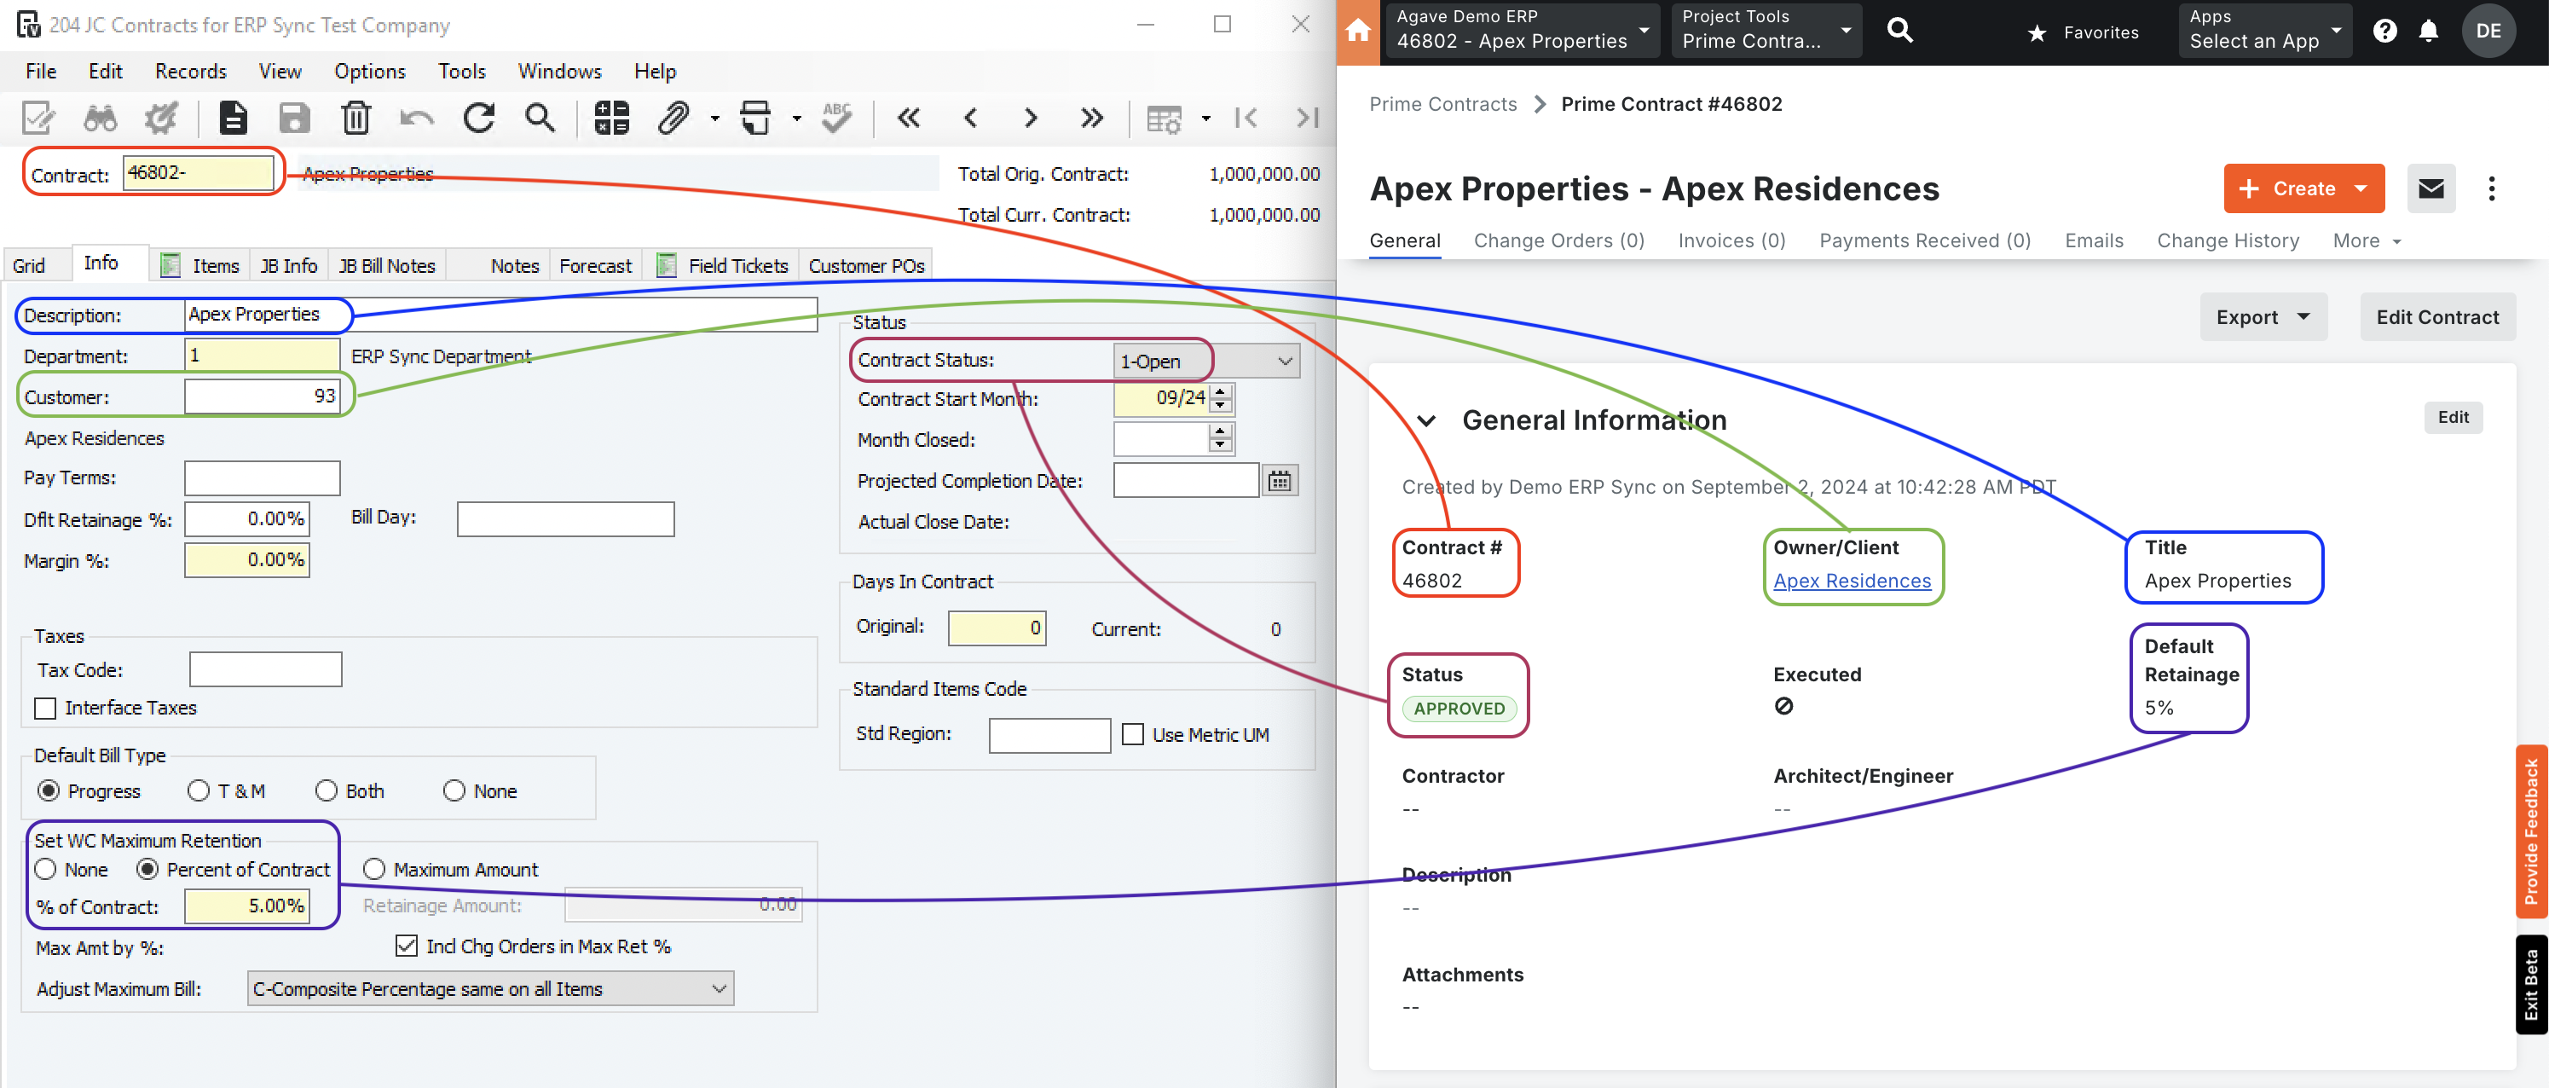This screenshot has height=1088, width=2549.
Task: Select None under Set WC Maximum Retention
Action: 45,869
